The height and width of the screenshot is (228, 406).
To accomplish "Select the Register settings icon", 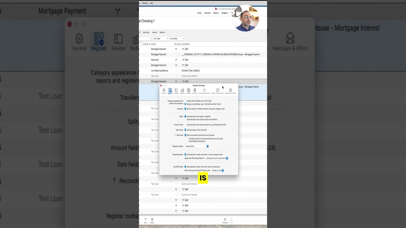I will (170, 91).
